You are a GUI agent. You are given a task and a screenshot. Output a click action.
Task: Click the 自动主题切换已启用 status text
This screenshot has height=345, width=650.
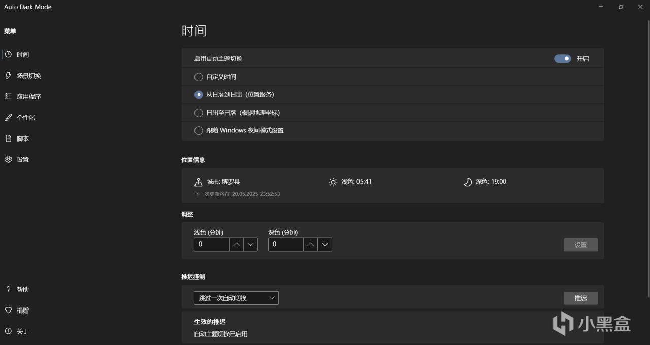pyautogui.click(x=221, y=334)
